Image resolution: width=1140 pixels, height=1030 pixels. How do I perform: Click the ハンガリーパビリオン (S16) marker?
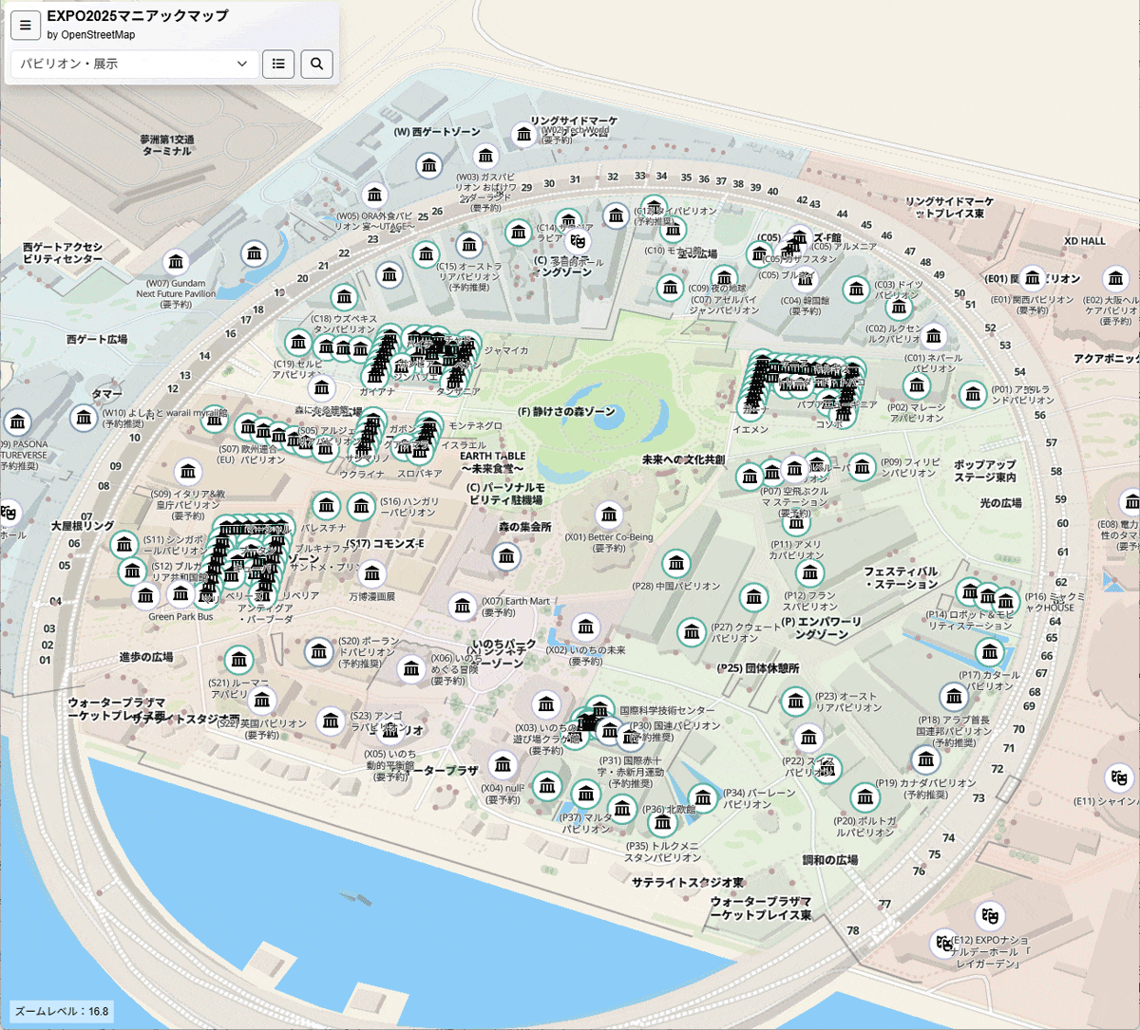click(361, 506)
